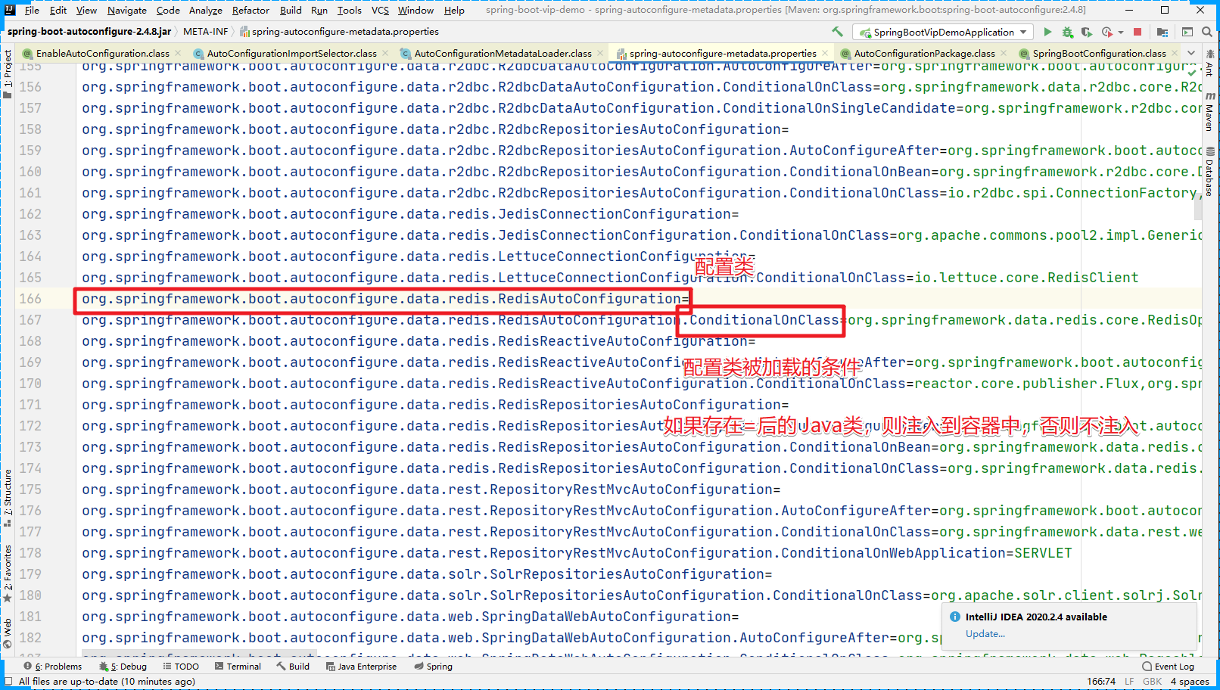Click META-INF breadcrumb

(x=206, y=32)
